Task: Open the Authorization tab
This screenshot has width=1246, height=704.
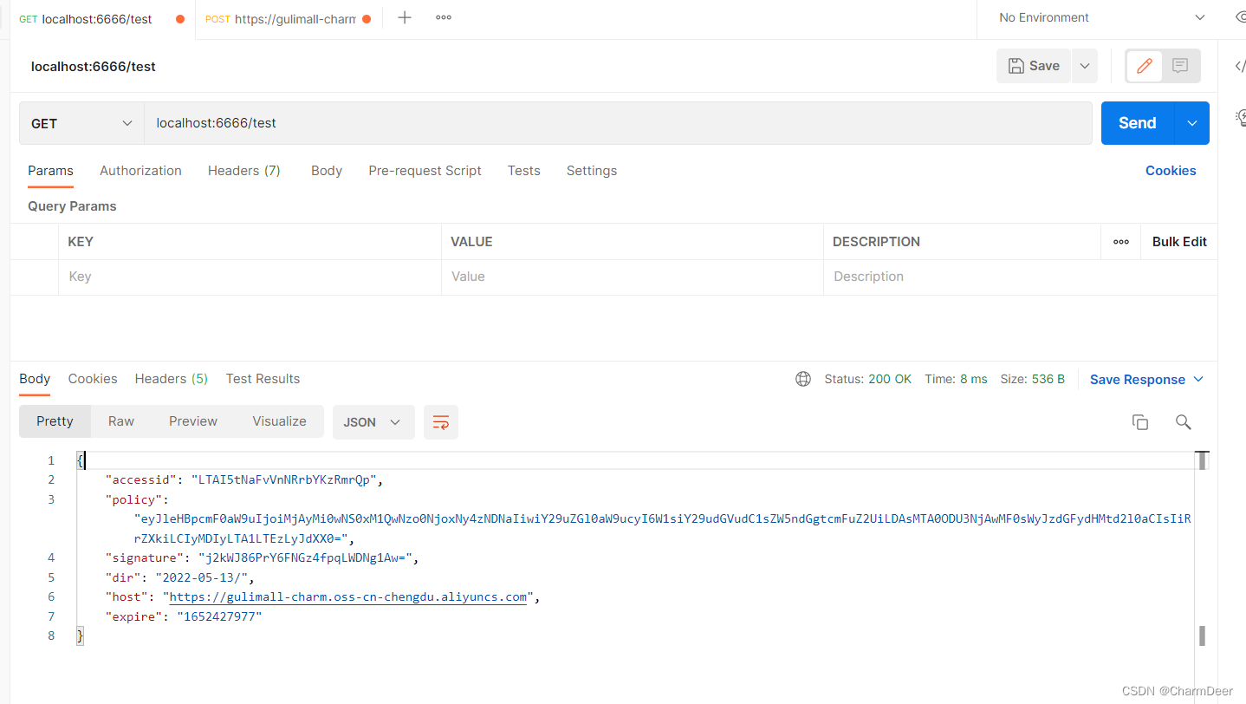Action: click(x=140, y=171)
